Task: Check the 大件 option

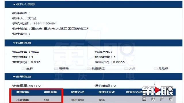Action: coord(126,68)
